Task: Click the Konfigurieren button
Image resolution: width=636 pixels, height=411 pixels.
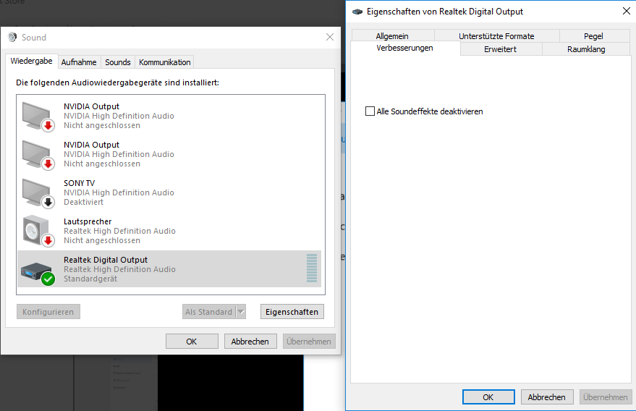Action: [x=48, y=312]
